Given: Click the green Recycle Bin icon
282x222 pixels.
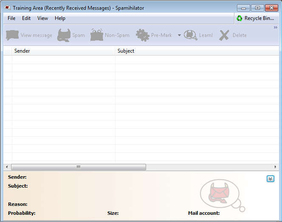Looking at the screenshot, I should point(240,18).
